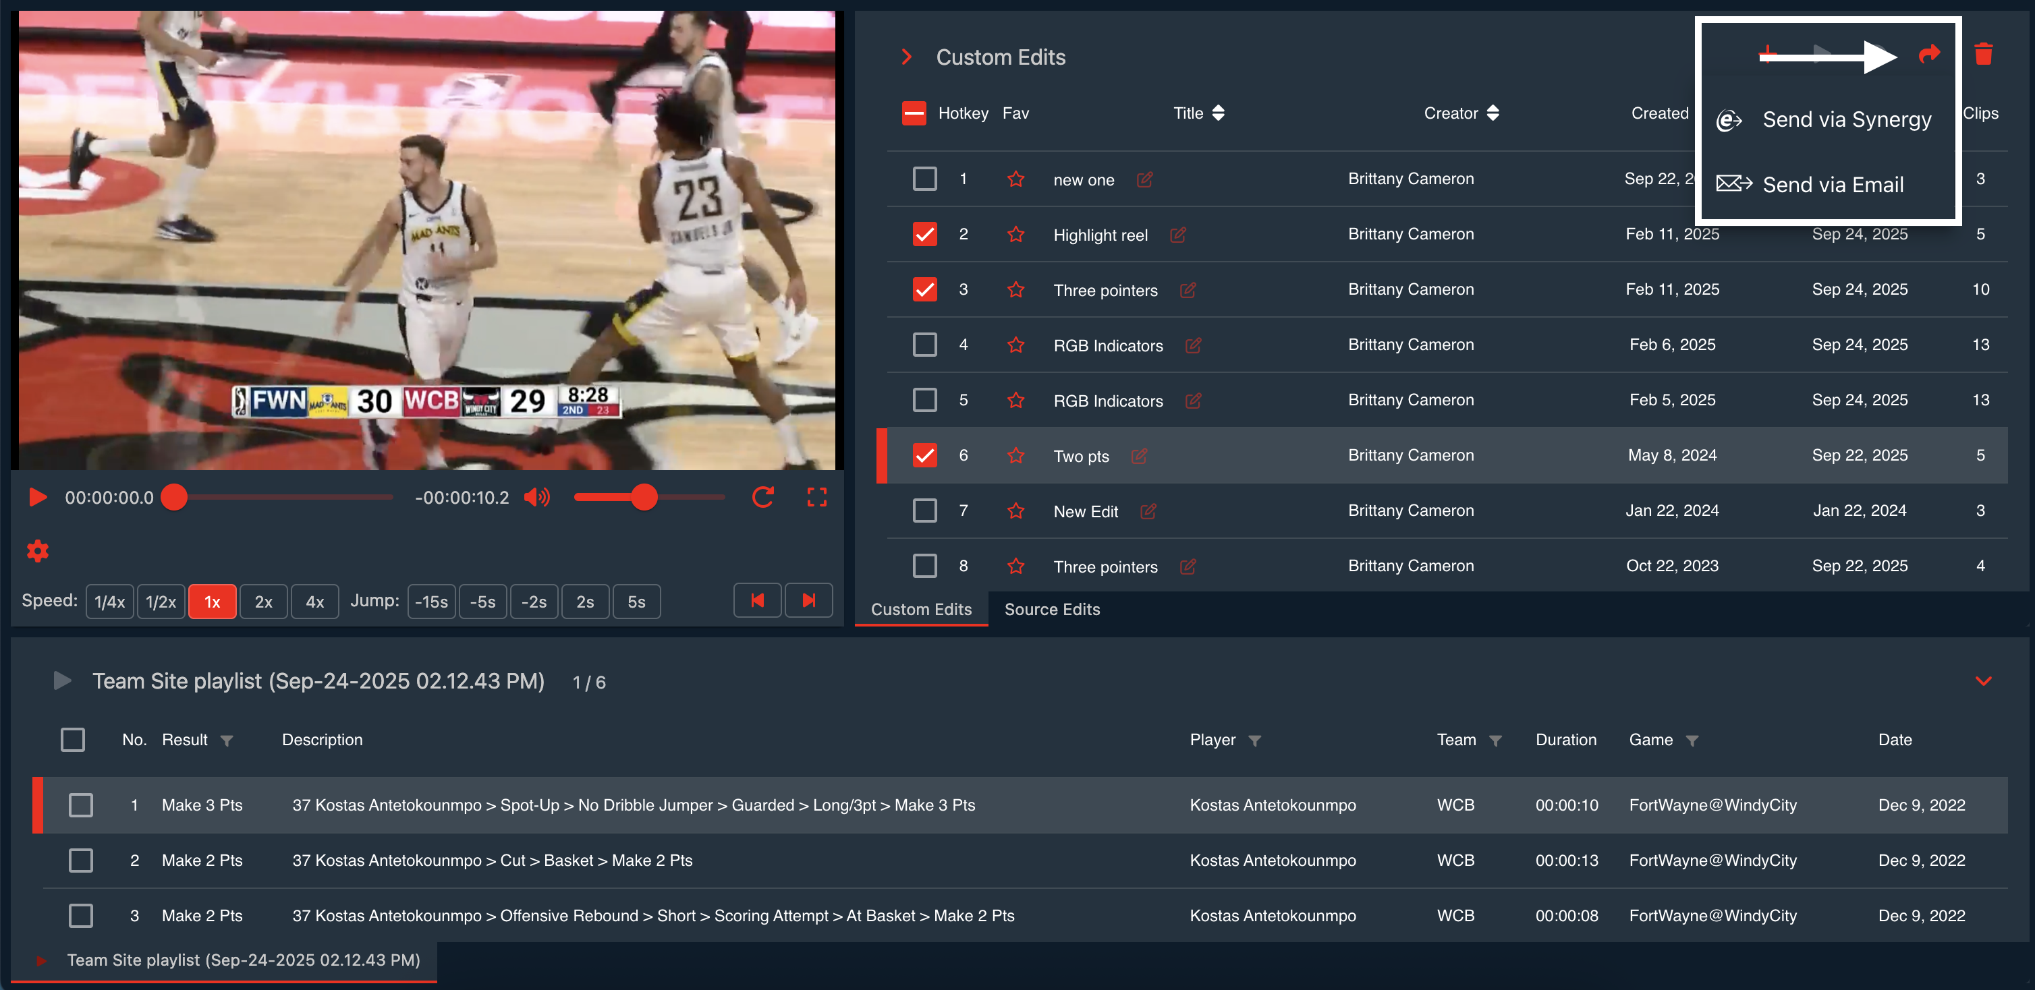Check the RGB Indicators row 4 checkbox
Screen dimensions: 2035x990
coord(924,345)
